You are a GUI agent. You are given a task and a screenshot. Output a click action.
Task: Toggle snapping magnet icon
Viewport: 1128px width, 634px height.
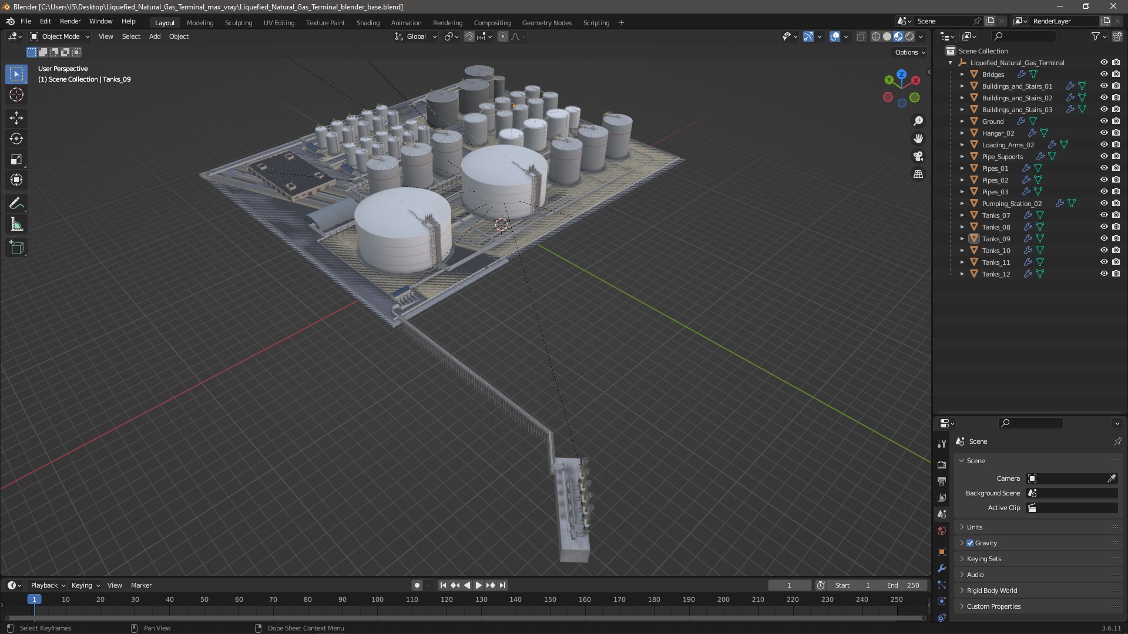click(x=469, y=36)
